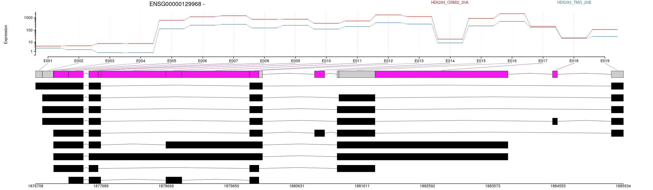Click genomic coordinate 1885534
Viewport: 653px width, 190px height.
623,186
